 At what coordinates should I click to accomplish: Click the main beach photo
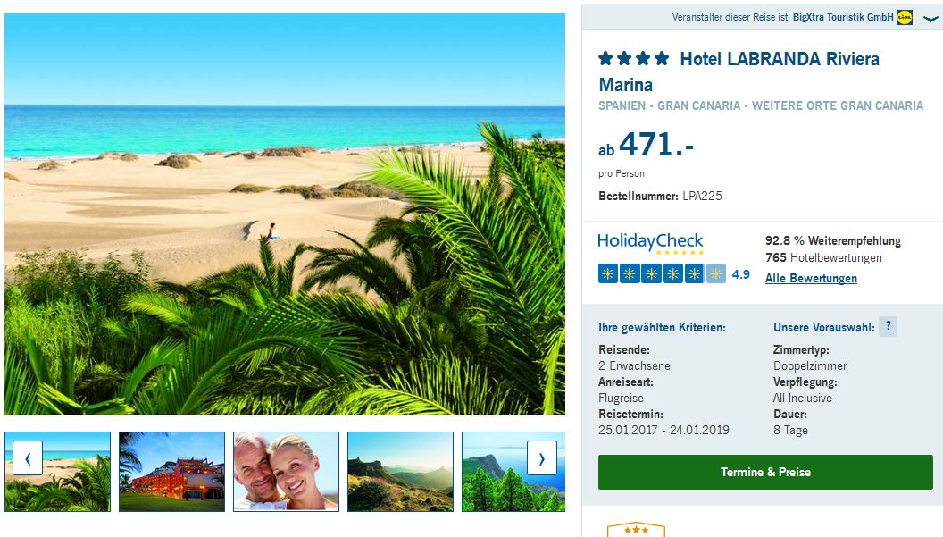point(285,214)
